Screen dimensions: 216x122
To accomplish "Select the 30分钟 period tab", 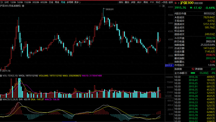I will 36,2.
